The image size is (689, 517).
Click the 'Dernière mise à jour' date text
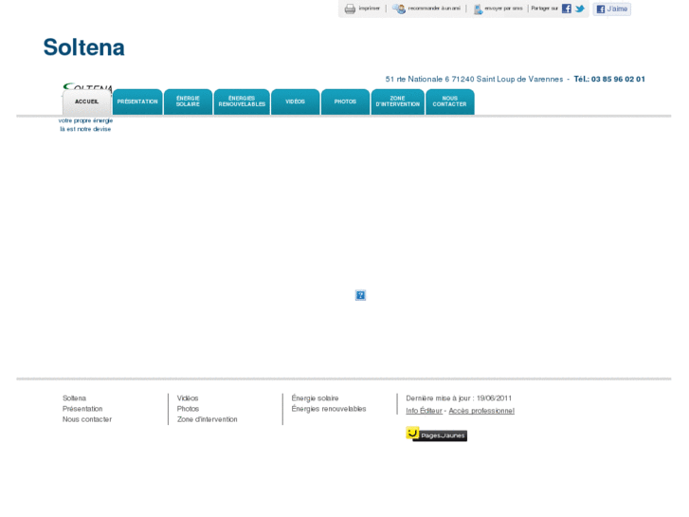[459, 398]
